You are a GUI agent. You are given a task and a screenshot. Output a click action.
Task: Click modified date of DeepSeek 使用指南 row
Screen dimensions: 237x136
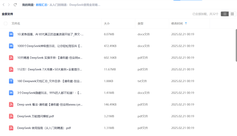point(182,128)
